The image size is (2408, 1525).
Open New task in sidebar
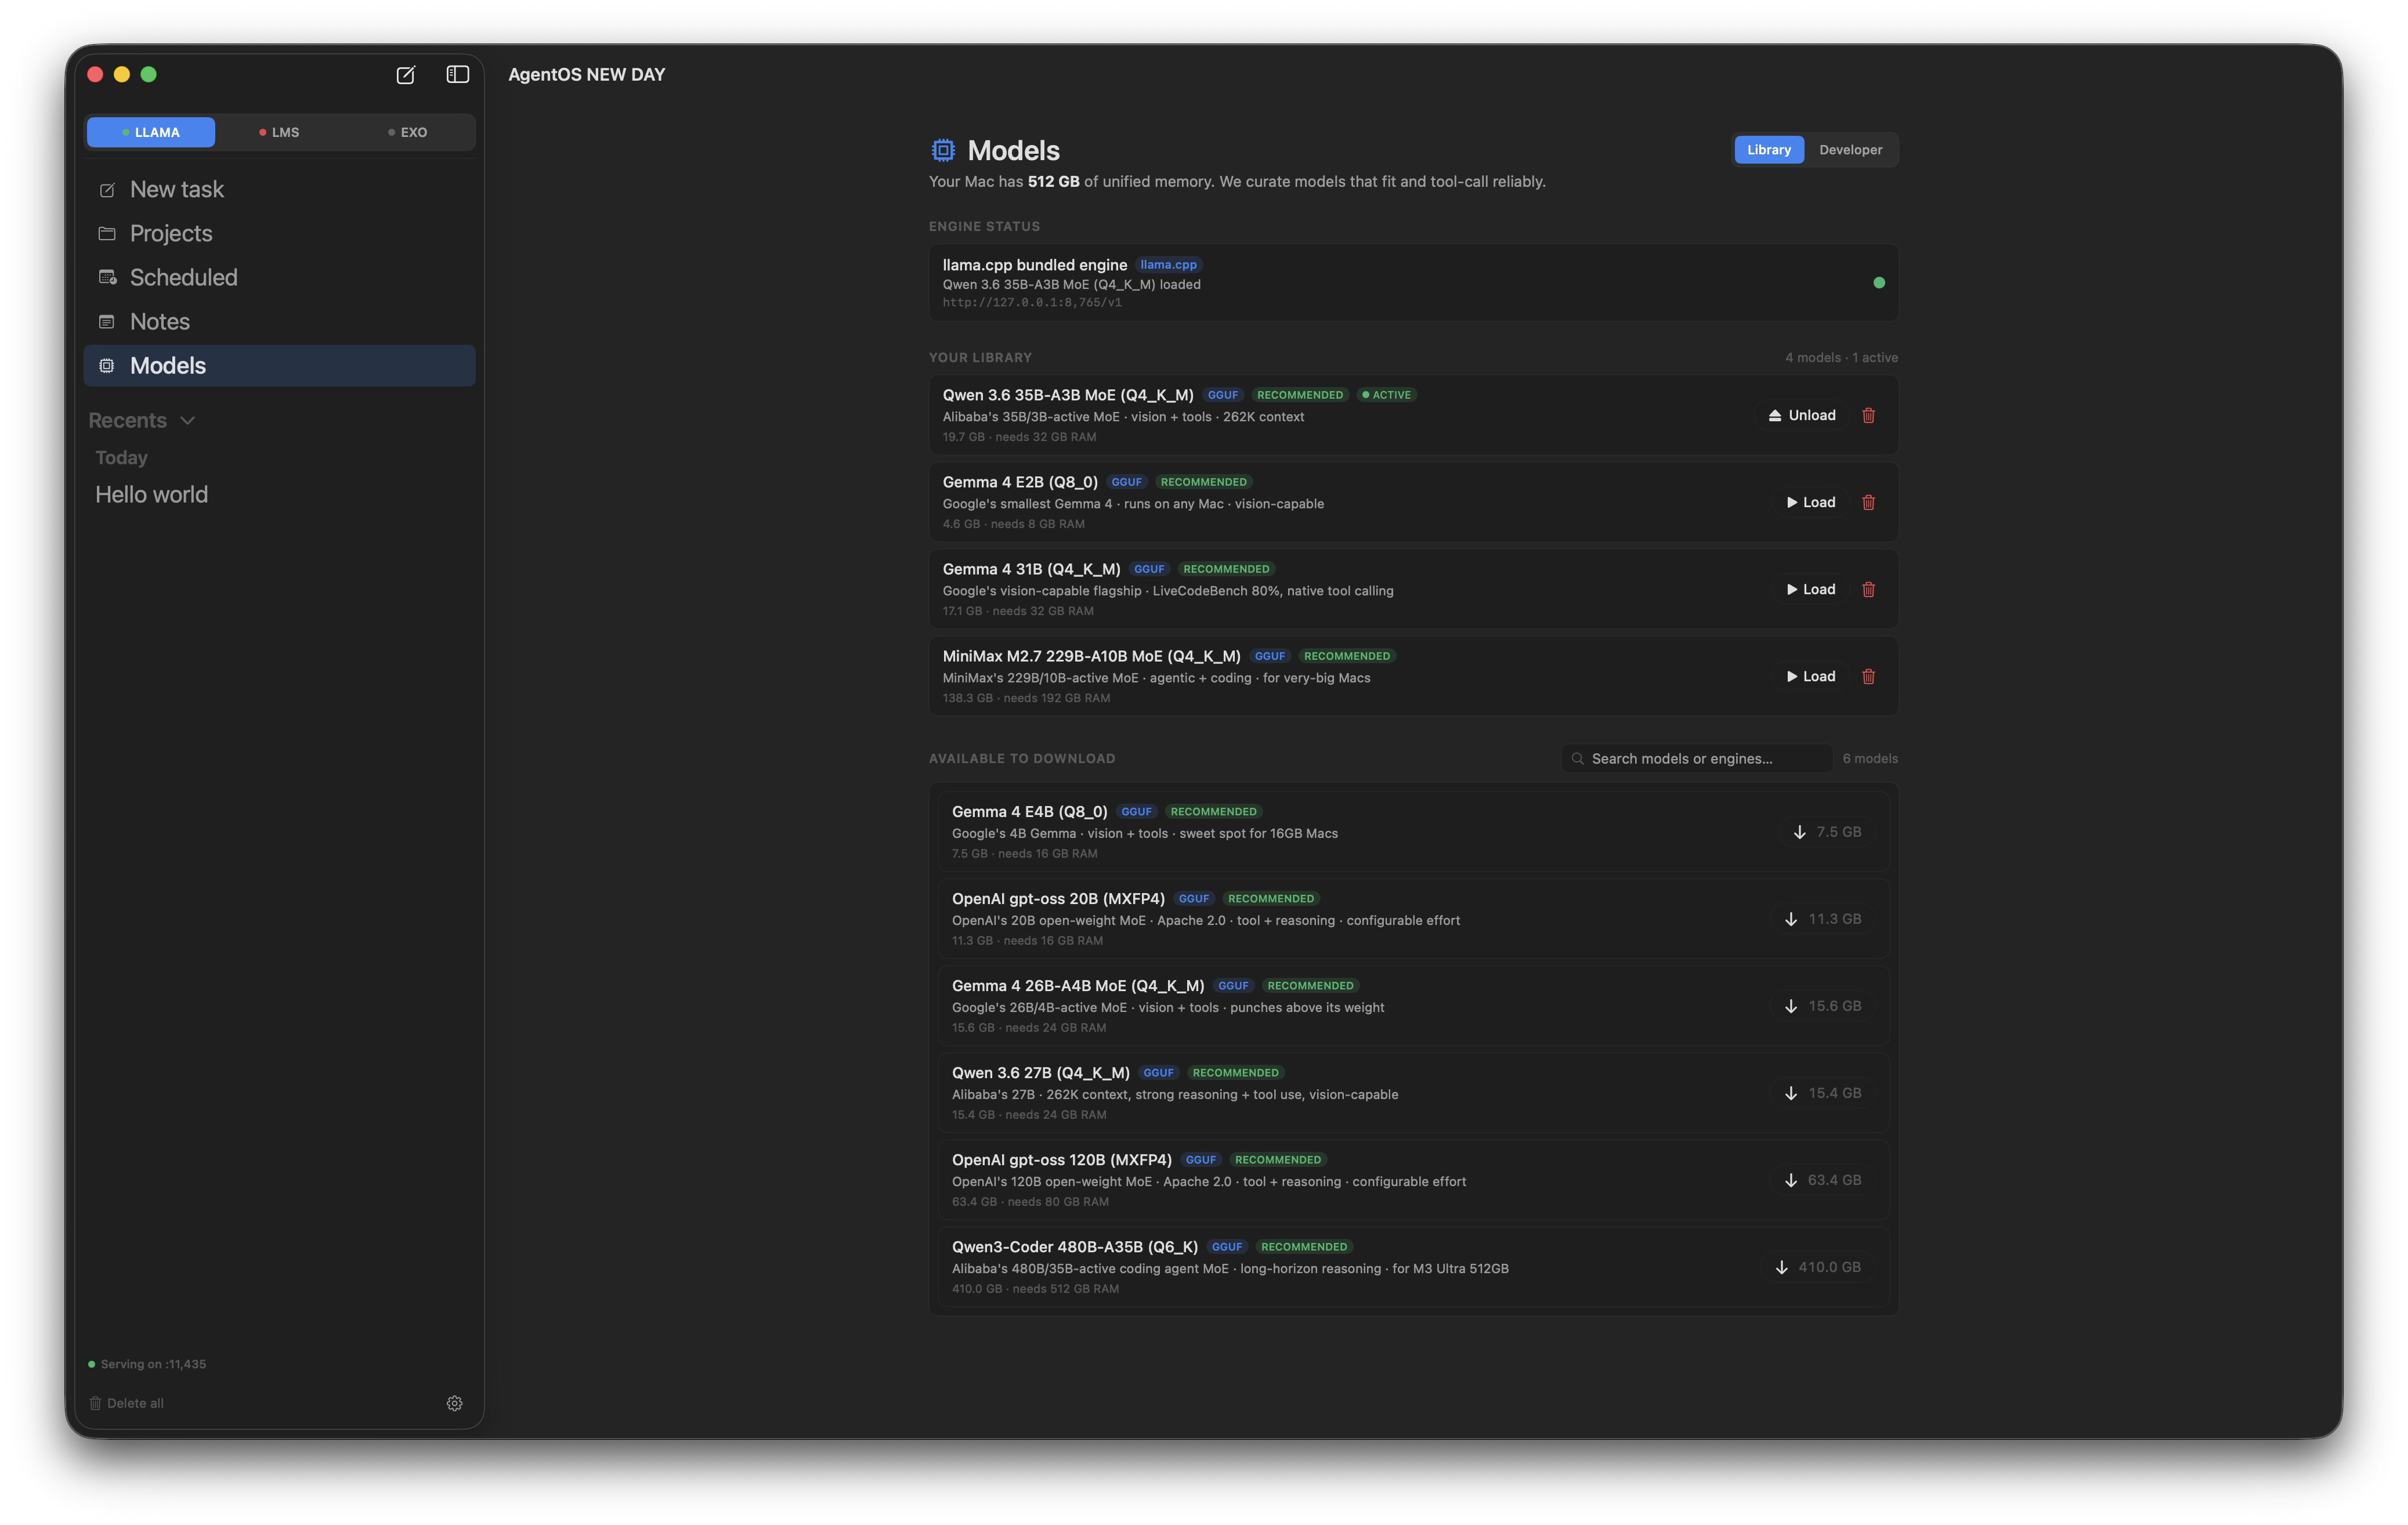point(279,189)
